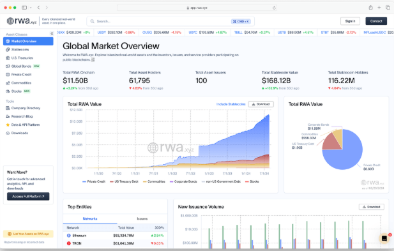Click Report missing or incorrect data link

coord(24,242)
